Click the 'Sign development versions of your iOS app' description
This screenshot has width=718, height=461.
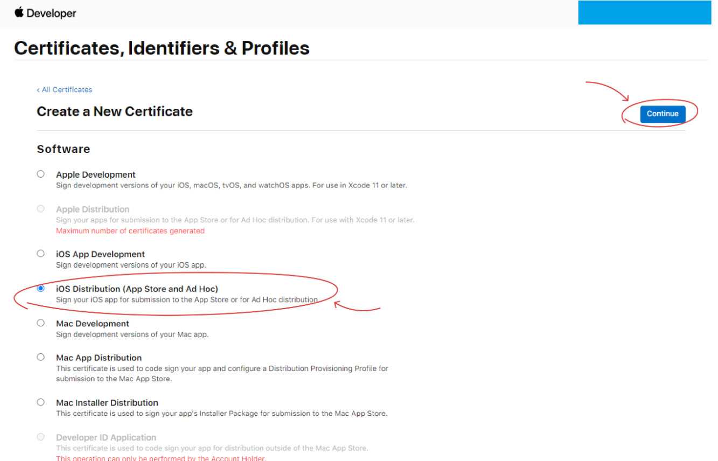click(x=131, y=264)
